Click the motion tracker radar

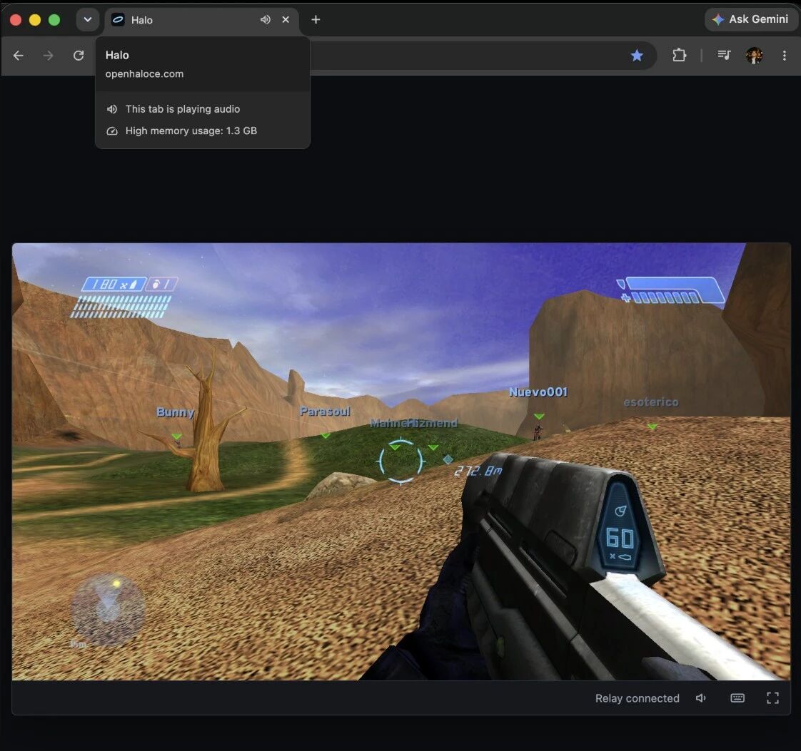pyautogui.click(x=108, y=609)
